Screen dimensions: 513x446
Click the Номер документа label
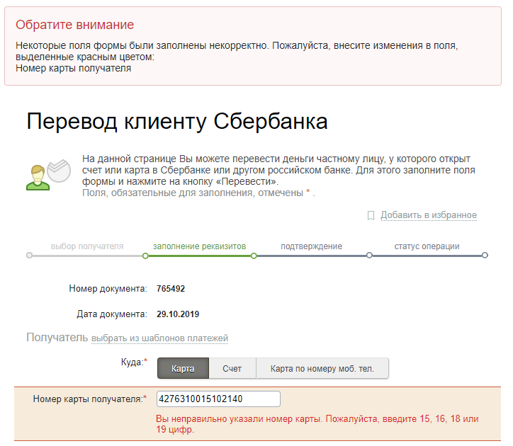(108, 289)
